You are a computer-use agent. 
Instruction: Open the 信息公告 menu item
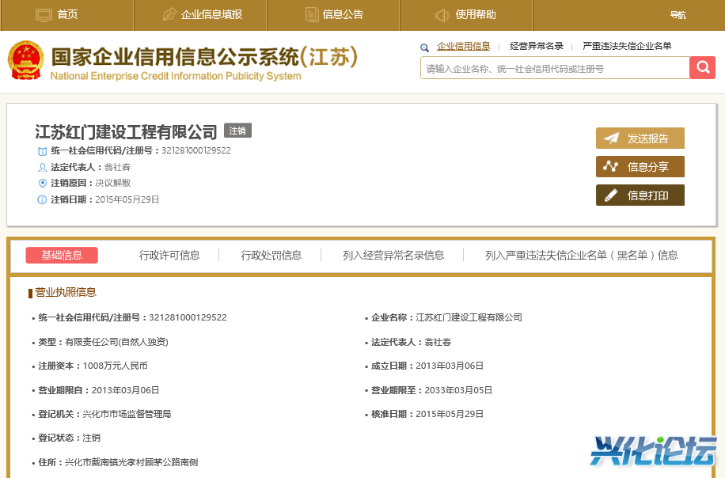pyautogui.click(x=333, y=15)
